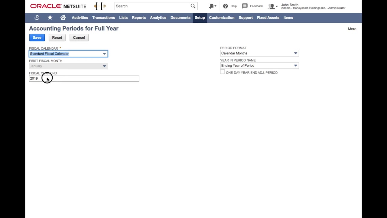Click the Help question mark icon

tap(225, 6)
